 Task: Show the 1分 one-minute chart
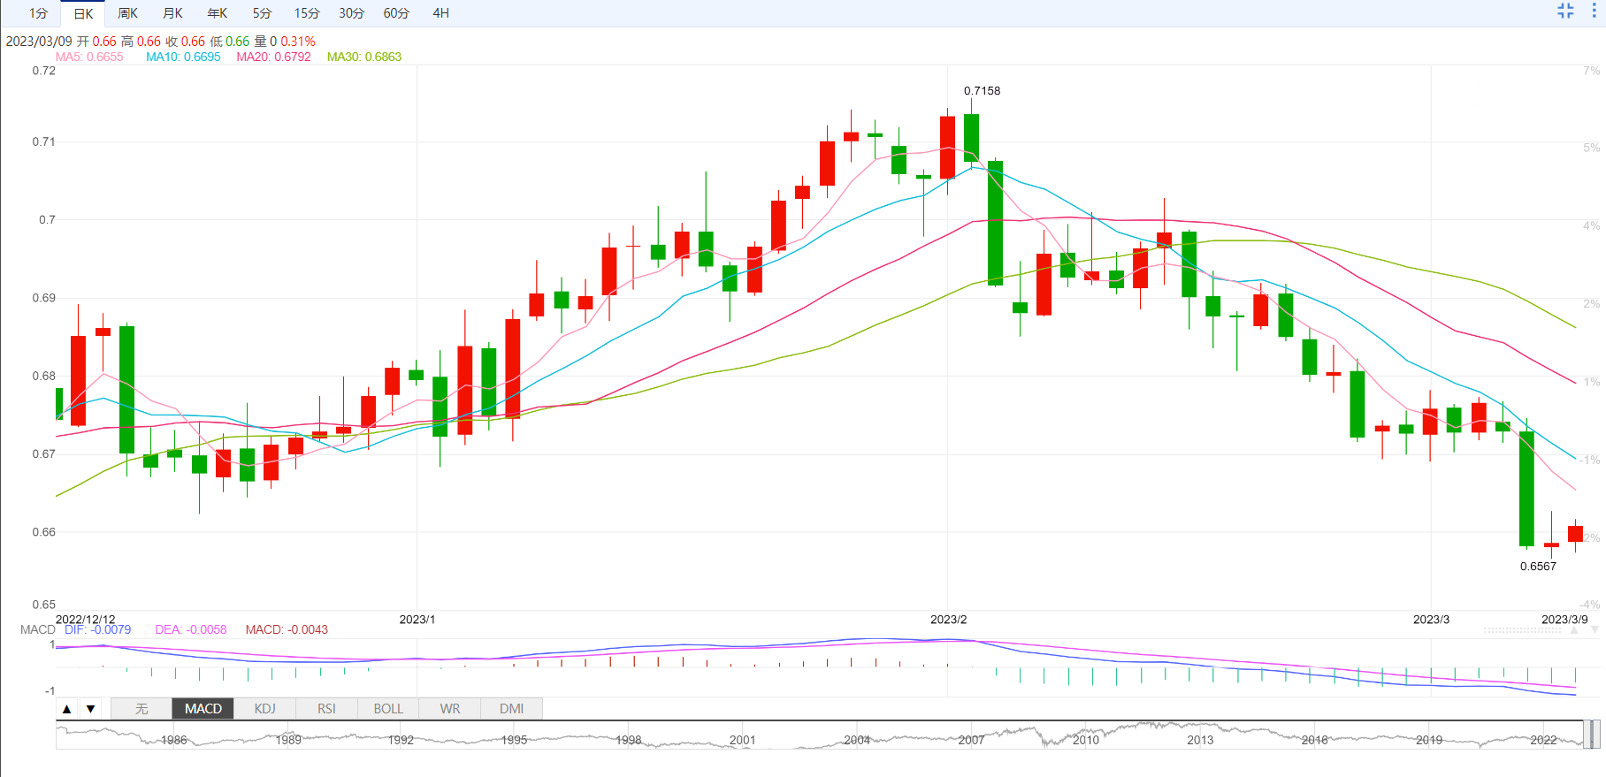(38, 13)
